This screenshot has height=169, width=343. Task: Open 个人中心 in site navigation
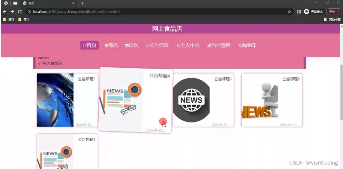tap(188, 45)
